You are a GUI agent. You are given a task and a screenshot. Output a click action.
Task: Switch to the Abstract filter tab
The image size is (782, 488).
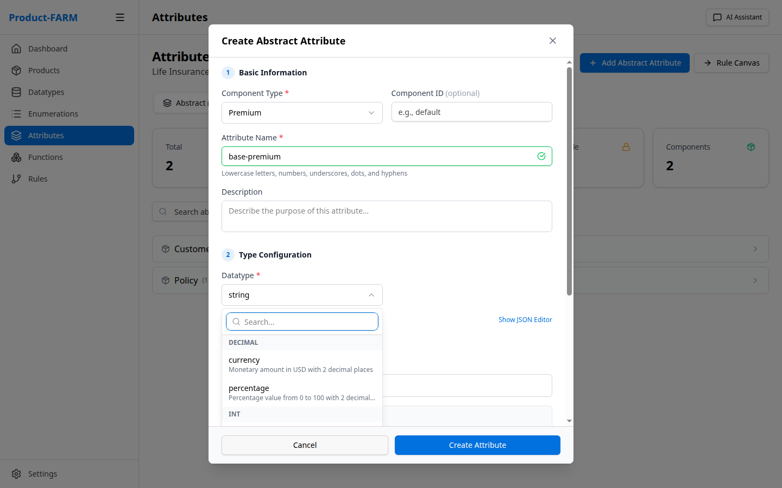185,102
